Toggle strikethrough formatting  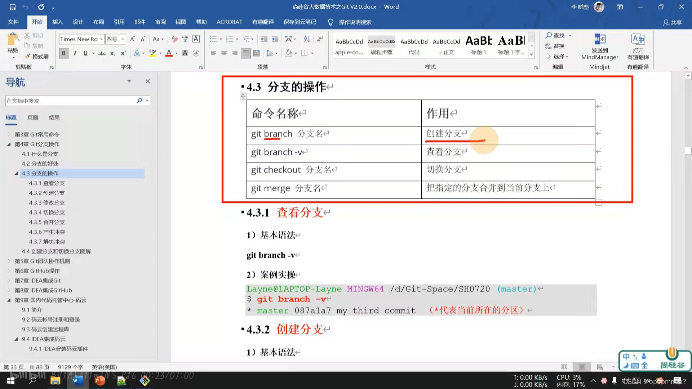point(102,53)
